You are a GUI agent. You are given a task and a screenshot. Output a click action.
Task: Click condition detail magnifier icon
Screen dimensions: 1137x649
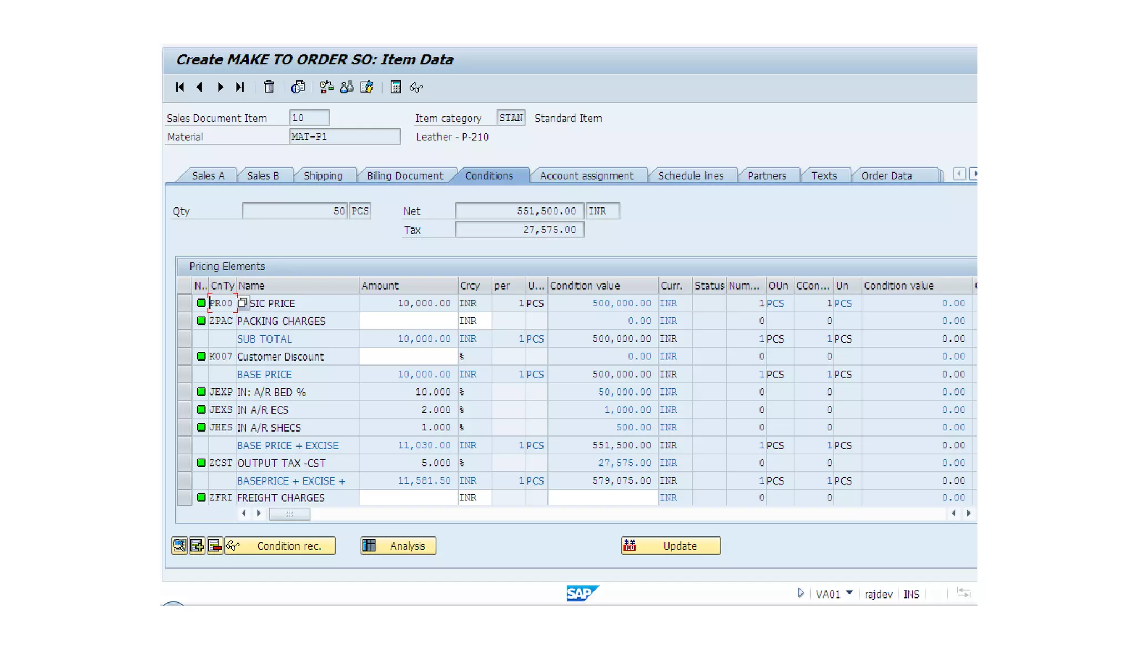pos(179,546)
